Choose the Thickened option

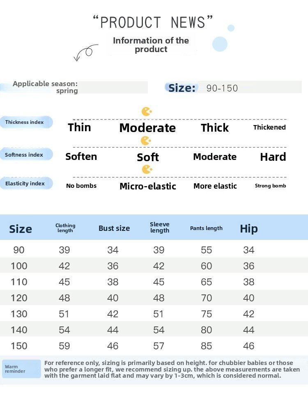pos(269,127)
